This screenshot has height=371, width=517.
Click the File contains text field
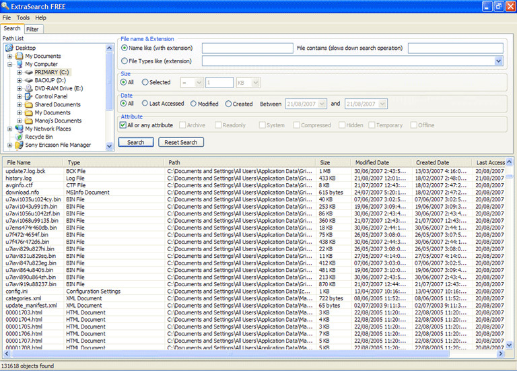456,48
